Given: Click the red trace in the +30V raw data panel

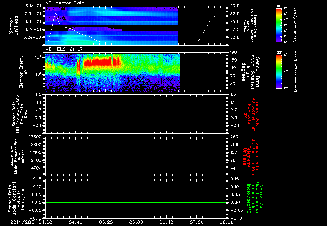Looking at the screenshot, I should [115, 124].
